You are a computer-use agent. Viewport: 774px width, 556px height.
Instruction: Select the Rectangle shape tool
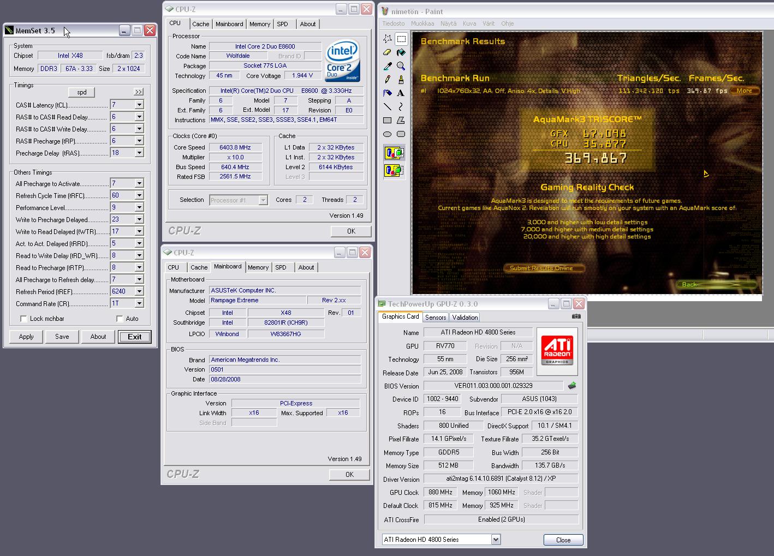pyautogui.click(x=388, y=121)
